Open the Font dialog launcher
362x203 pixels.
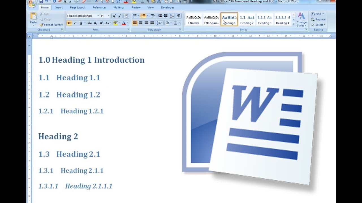tap(128, 30)
